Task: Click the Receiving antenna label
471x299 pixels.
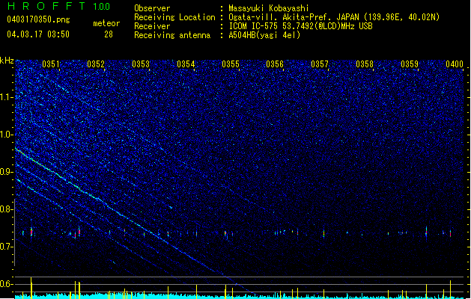Action: coord(172,35)
